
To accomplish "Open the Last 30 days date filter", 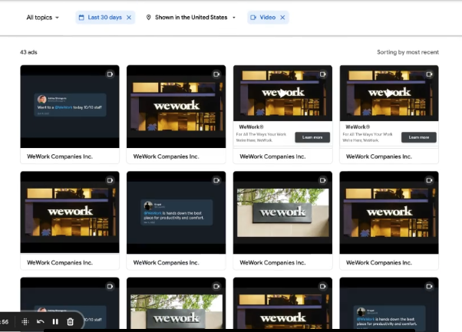I will (x=104, y=17).
